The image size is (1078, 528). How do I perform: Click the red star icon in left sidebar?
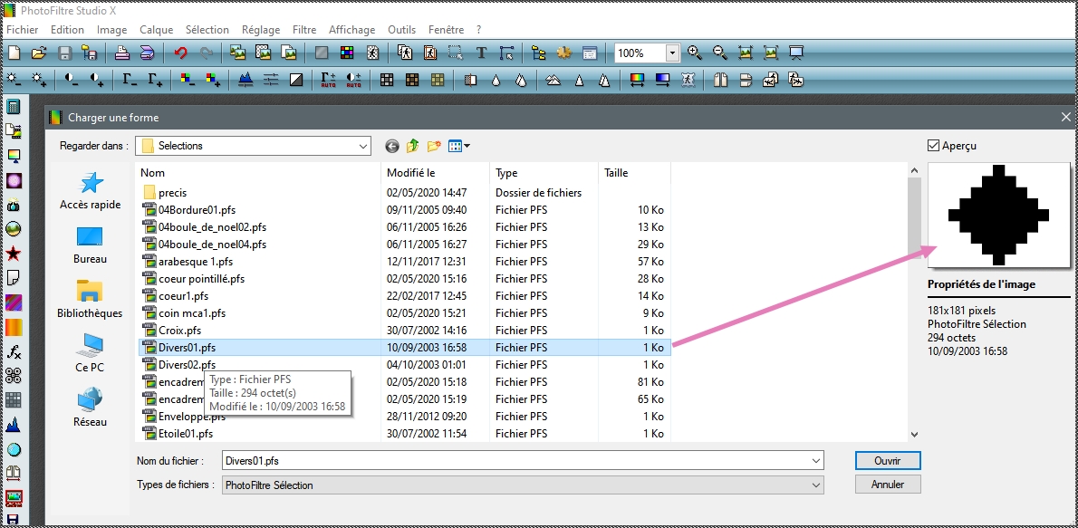[x=13, y=254]
